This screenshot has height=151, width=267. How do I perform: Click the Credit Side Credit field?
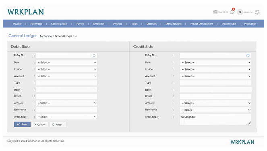tap(215, 96)
